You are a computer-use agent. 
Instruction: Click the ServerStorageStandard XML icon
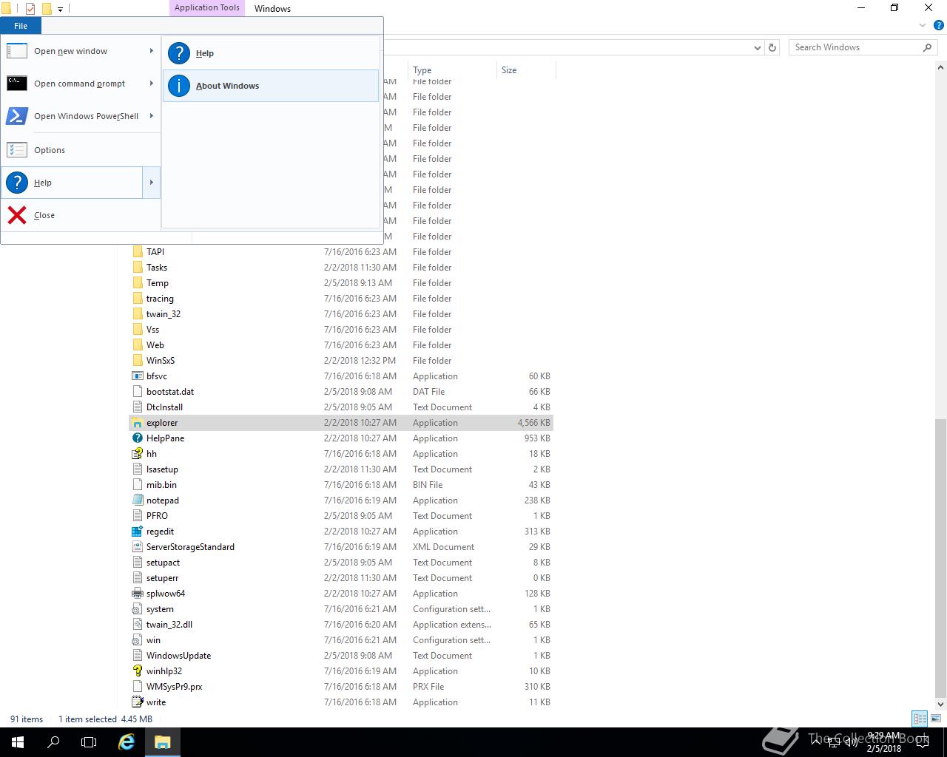coord(137,547)
